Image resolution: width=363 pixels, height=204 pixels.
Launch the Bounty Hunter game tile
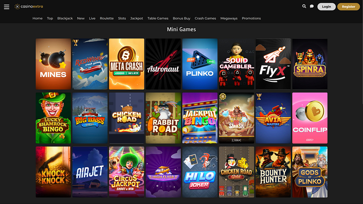tap(273, 172)
